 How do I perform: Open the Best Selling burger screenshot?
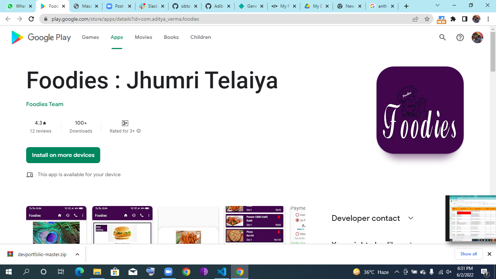coord(122,225)
